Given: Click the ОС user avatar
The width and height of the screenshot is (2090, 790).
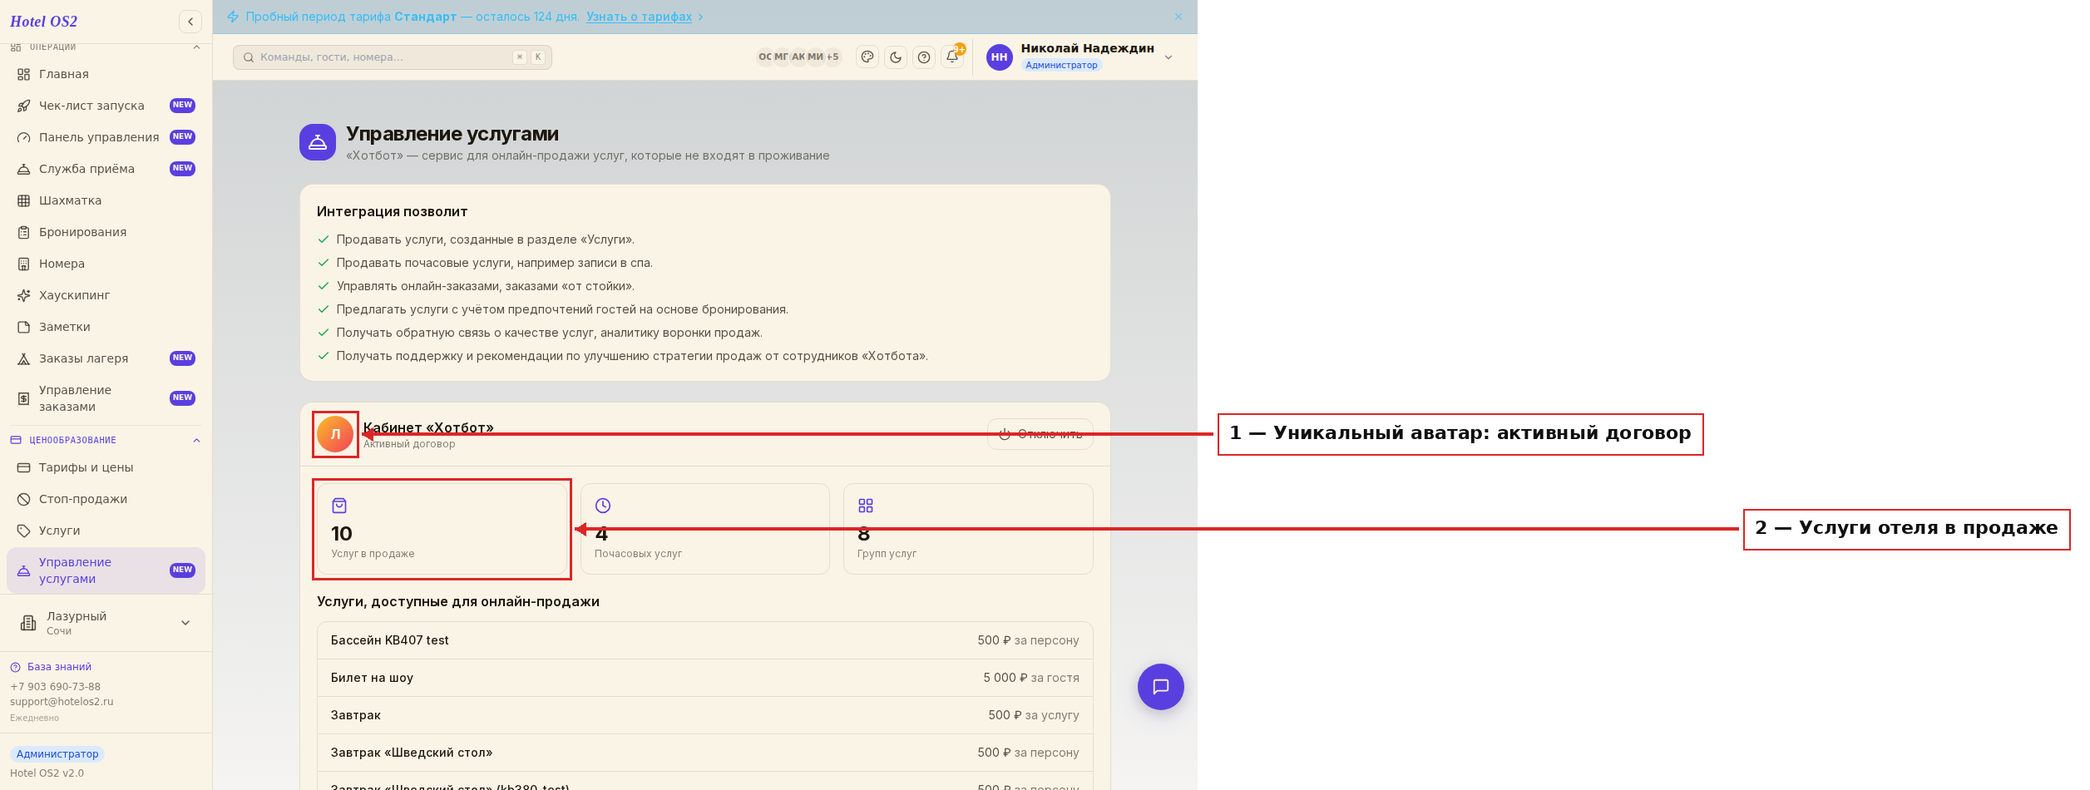Looking at the screenshot, I should [765, 57].
